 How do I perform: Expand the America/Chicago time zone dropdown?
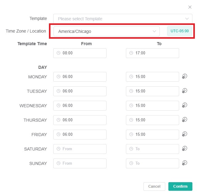pyautogui.click(x=107, y=31)
